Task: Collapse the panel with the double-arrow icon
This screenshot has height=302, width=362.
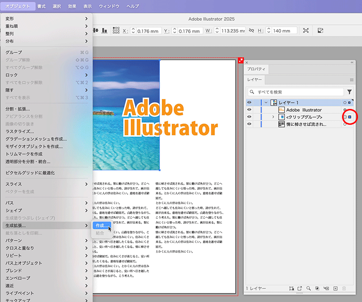Action: (x=352, y=62)
